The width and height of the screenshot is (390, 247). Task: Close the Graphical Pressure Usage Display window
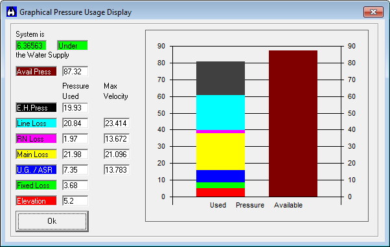click(373, 12)
